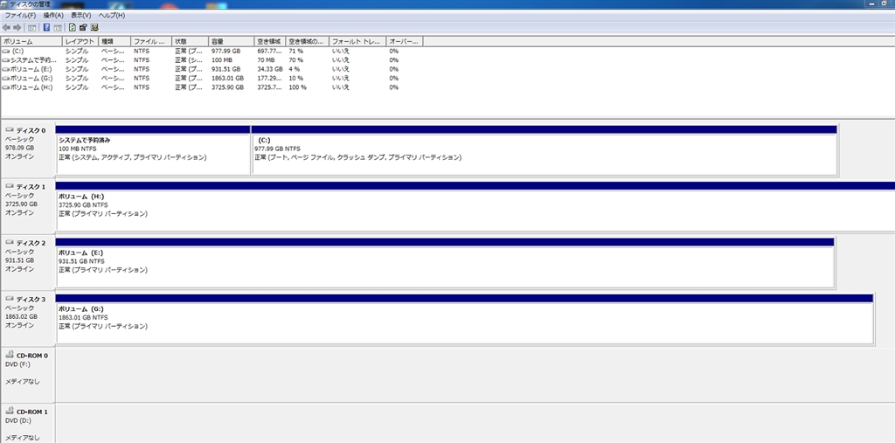Click the ディスク 0 disk icon

pos(9,130)
